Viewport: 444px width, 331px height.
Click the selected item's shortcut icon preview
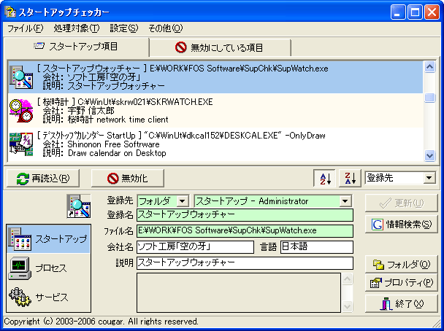pos(79,206)
